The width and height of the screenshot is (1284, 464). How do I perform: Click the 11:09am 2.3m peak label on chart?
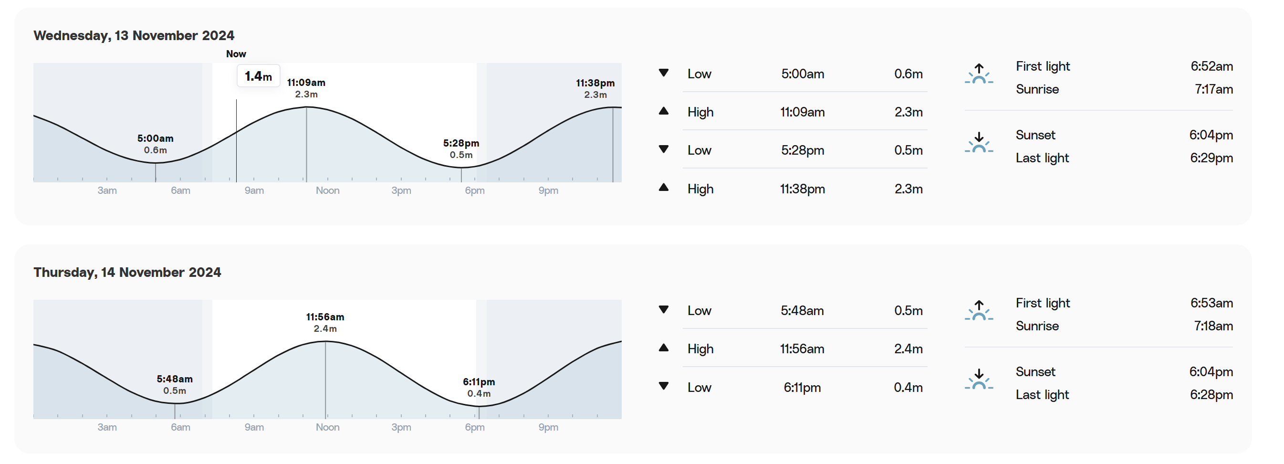click(306, 88)
